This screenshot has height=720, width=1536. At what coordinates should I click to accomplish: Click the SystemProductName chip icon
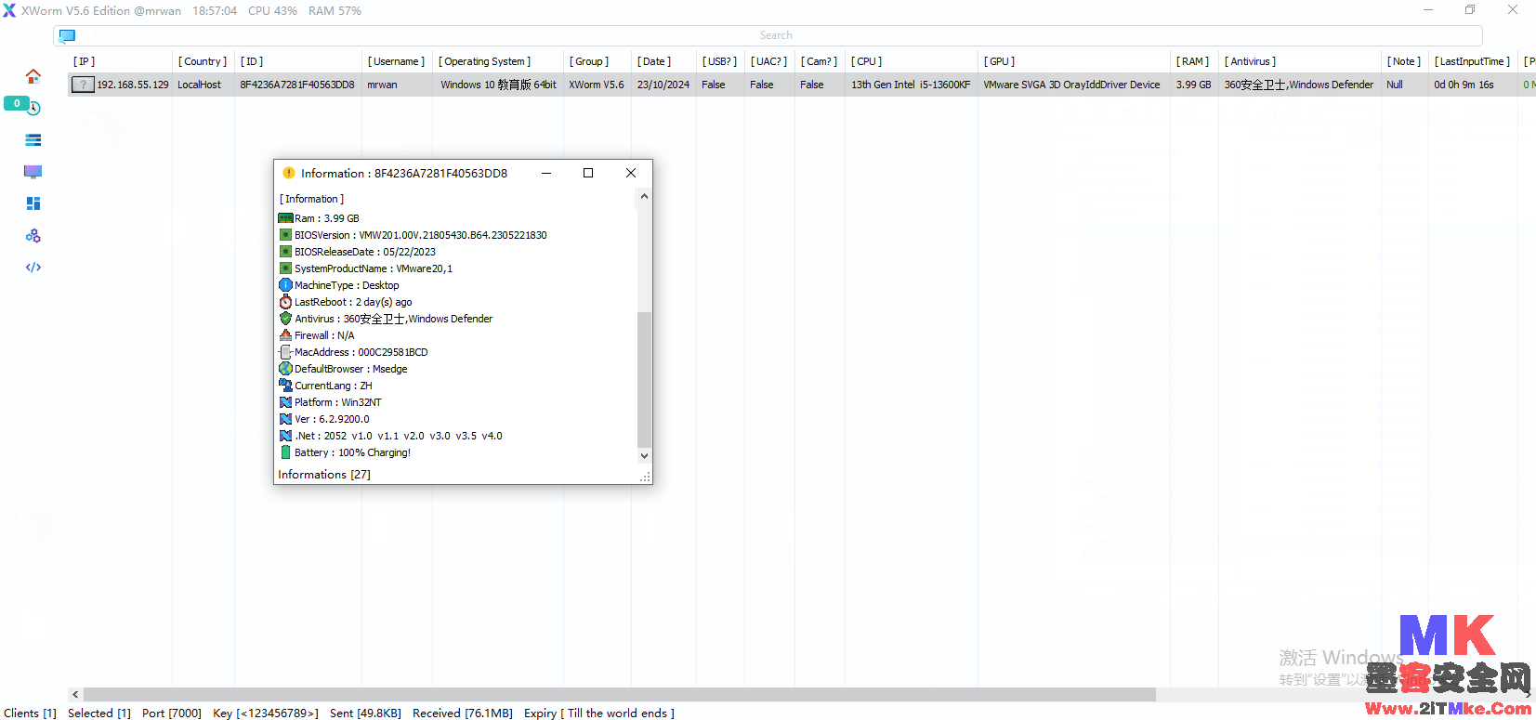(x=286, y=268)
